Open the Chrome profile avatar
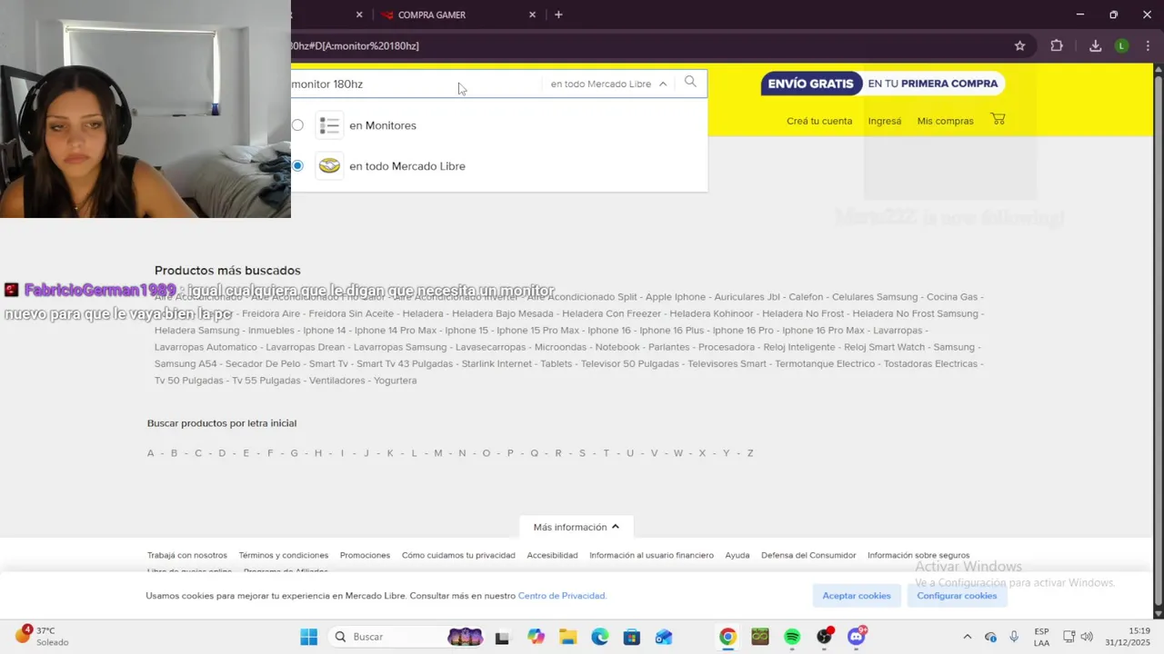 pos(1122,45)
